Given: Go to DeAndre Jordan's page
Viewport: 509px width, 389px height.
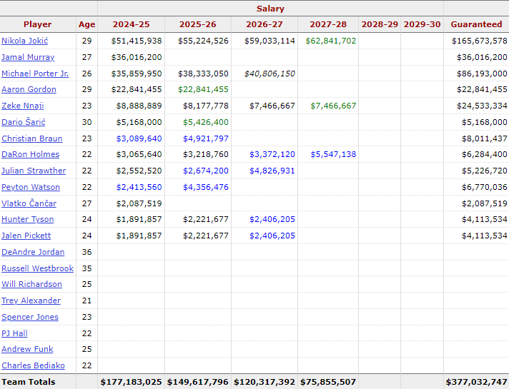Looking at the screenshot, I should [x=33, y=252].
